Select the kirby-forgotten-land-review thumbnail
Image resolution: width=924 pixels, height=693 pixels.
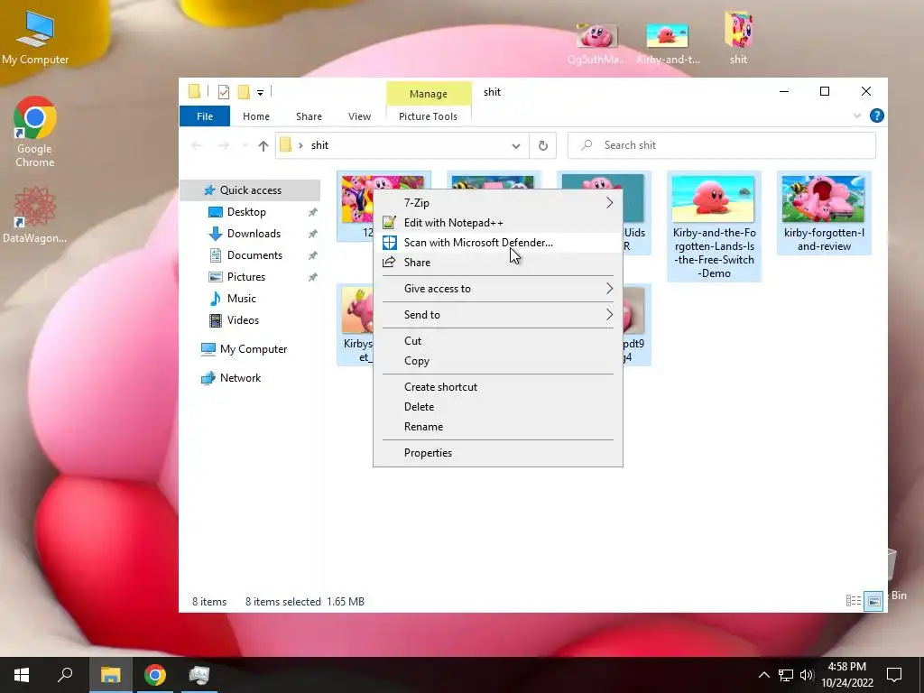824,213
